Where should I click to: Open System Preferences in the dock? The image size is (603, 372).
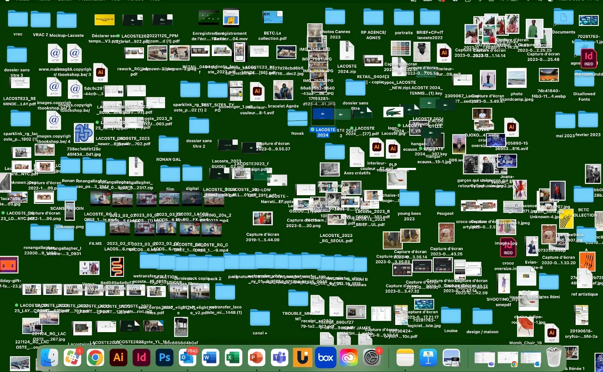[372, 357]
